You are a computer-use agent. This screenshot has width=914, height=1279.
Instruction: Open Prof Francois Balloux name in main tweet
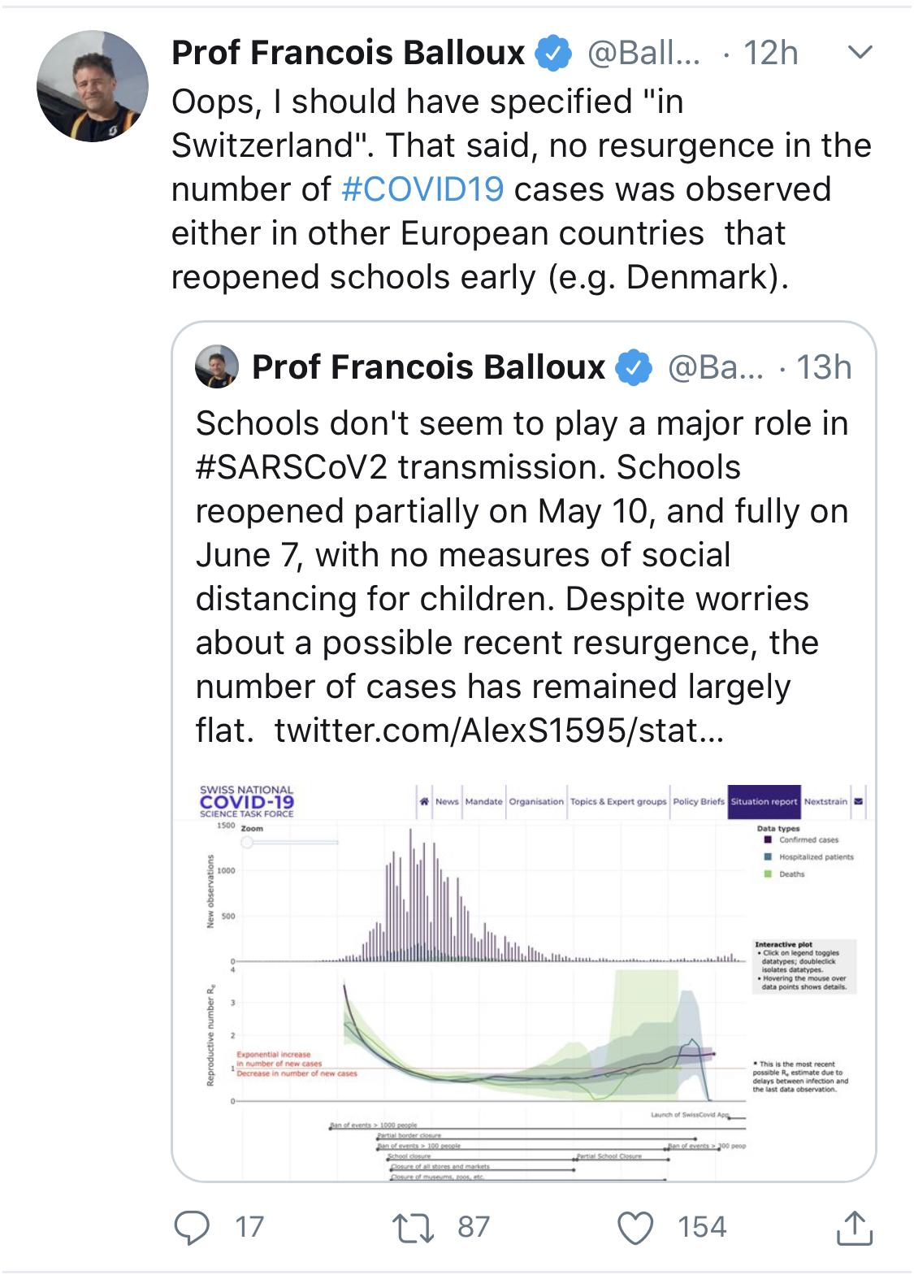click(348, 54)
